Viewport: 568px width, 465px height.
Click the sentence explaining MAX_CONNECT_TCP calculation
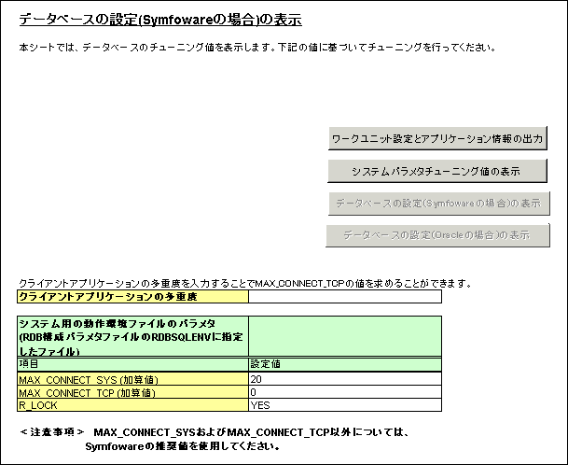[x=245, y=283]
